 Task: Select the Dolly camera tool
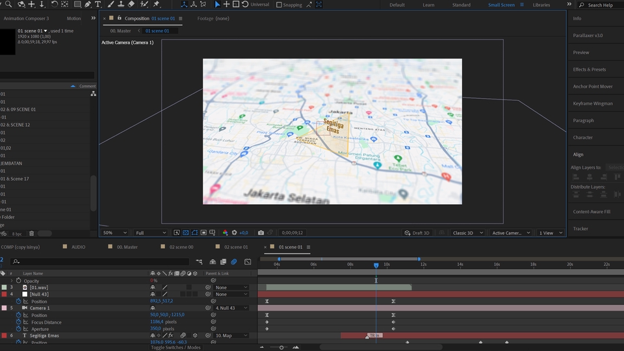[x=42, y=4]
